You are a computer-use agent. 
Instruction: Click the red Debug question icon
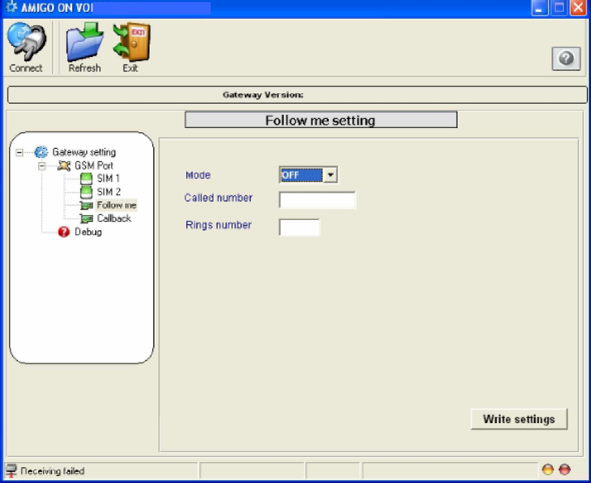pyautogui.click(x=64, y=232)
